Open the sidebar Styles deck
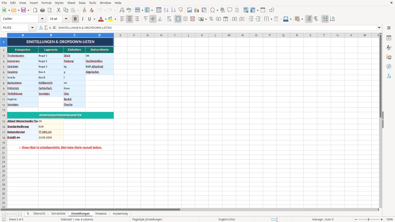 coord(389,48)
